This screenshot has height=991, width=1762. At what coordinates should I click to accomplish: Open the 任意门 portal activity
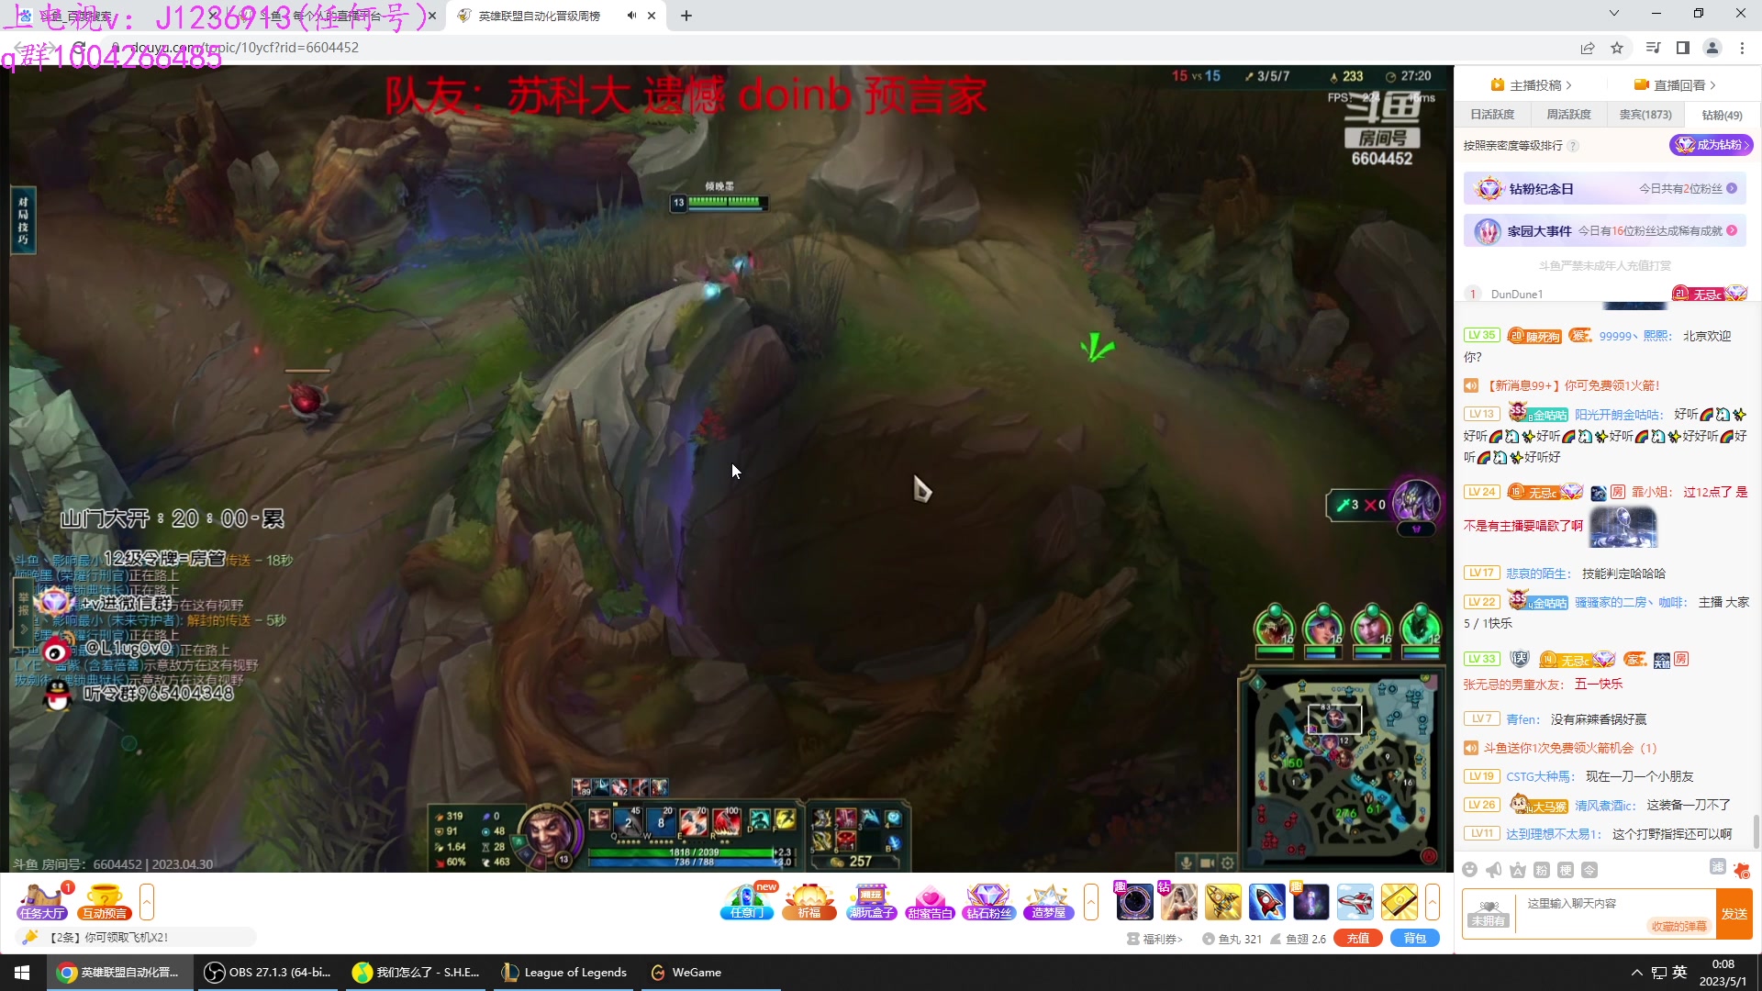(748, 901)
